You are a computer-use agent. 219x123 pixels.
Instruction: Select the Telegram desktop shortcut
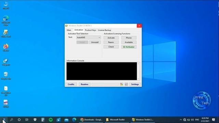click(x=6, y=62)
